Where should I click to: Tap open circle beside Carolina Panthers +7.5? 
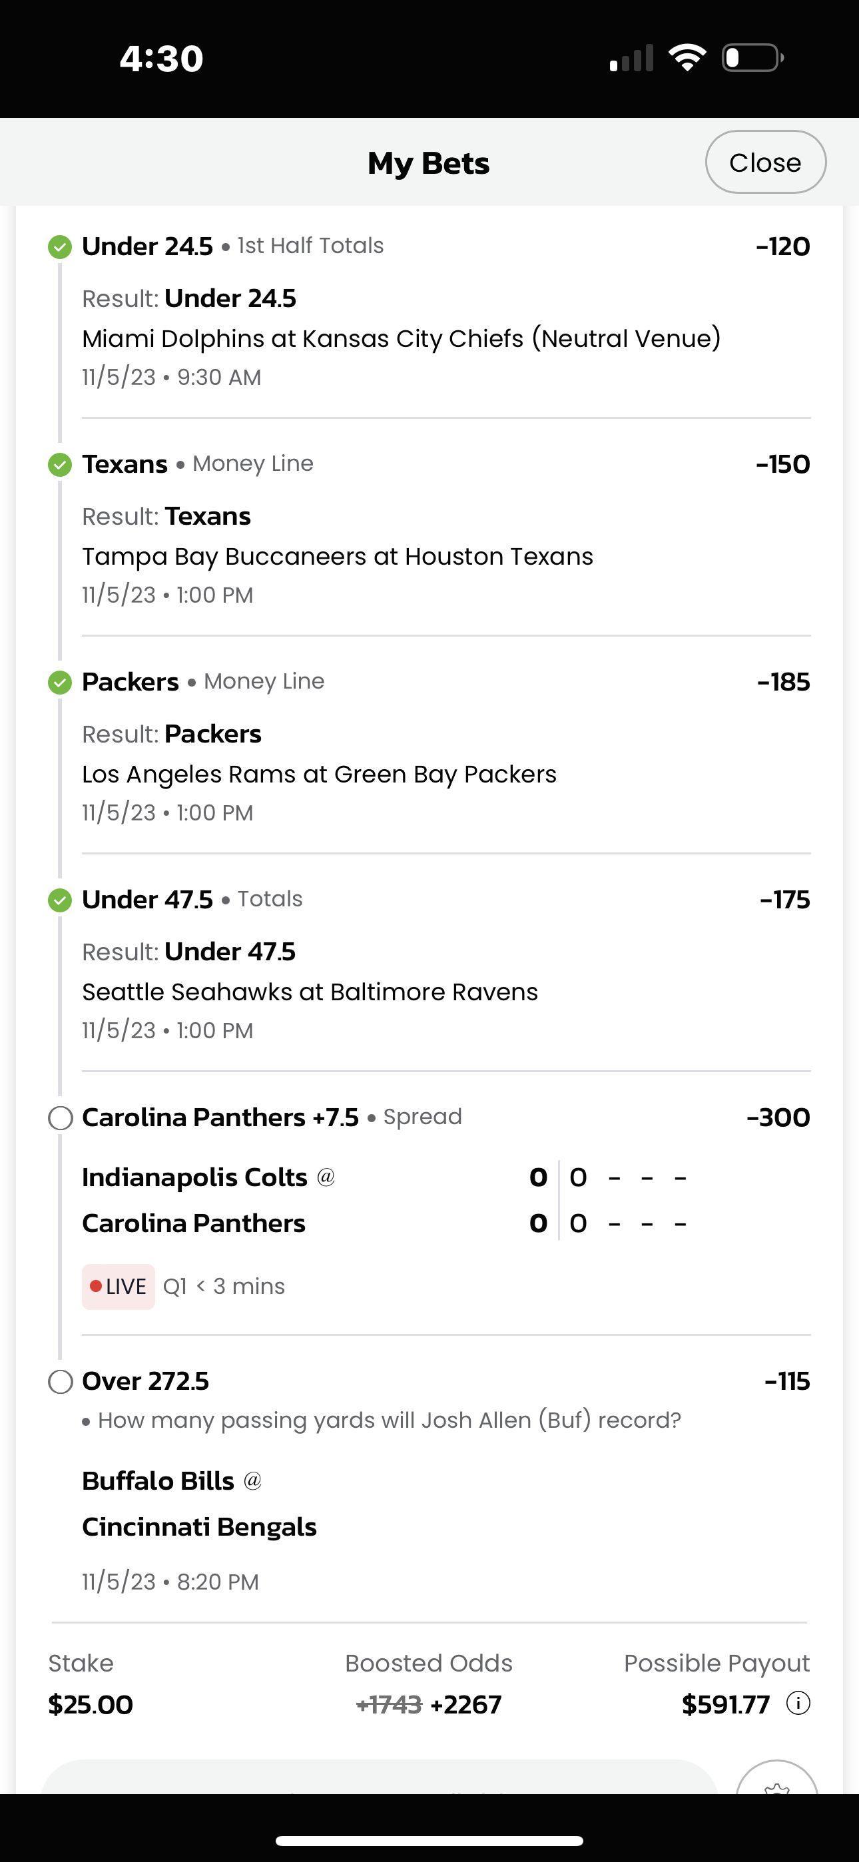(x=60, y=1118)
